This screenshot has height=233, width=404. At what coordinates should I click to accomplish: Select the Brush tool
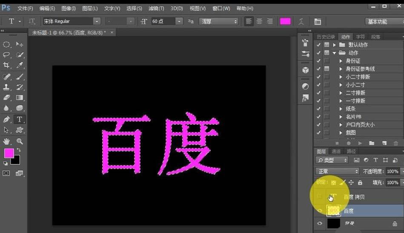(20, 77)
